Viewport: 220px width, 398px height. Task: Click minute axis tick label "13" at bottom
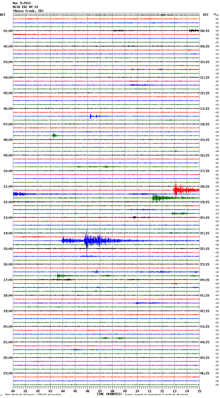pyautogui.click(x=174, y=391)
